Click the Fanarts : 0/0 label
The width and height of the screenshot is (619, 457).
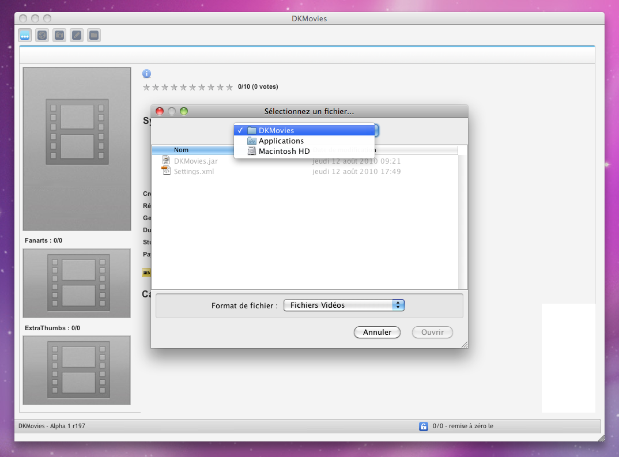43,240
